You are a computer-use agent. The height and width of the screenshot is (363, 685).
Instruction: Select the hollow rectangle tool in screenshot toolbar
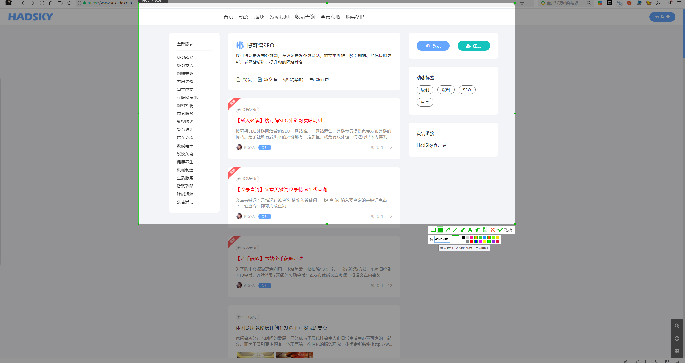point(433,230)
